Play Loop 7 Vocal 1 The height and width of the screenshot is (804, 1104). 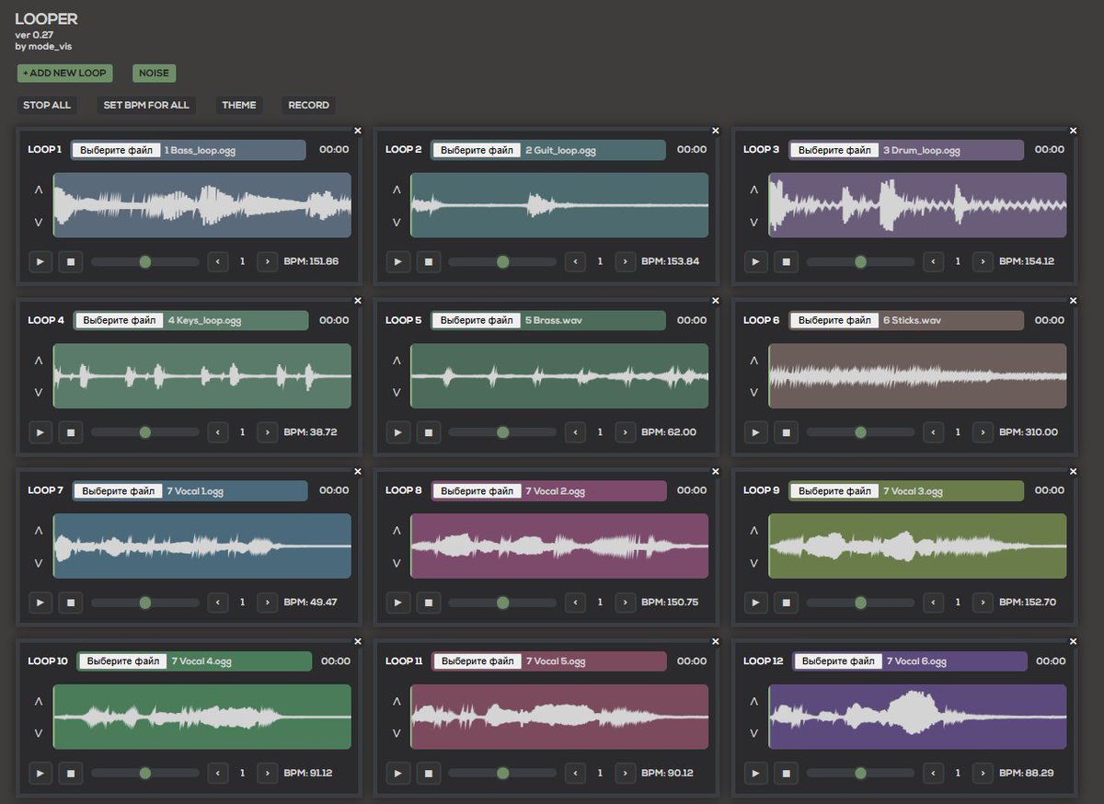point(40,603)
